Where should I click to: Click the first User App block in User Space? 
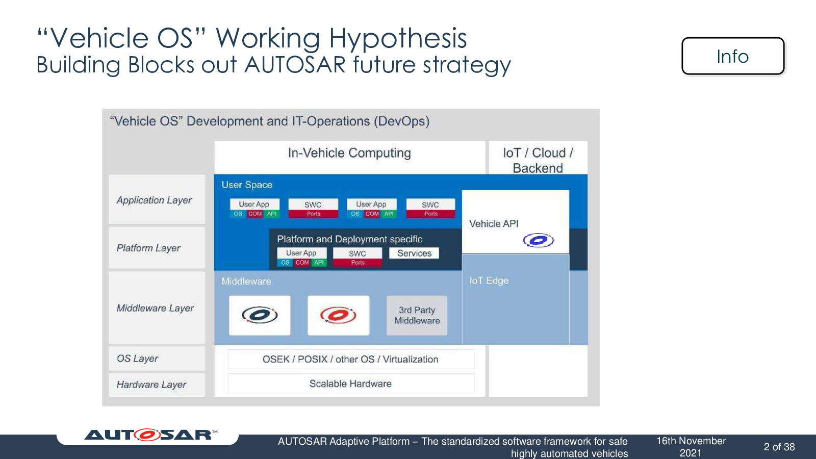pos(254,208)
